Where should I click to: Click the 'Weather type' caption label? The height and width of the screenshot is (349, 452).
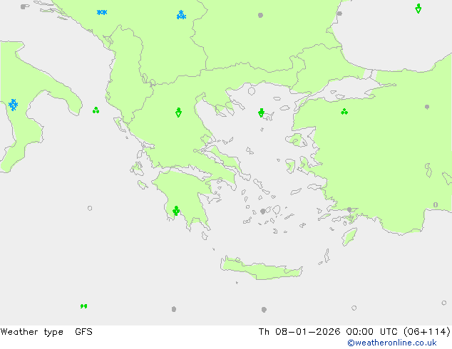click(x=31, y=332)
